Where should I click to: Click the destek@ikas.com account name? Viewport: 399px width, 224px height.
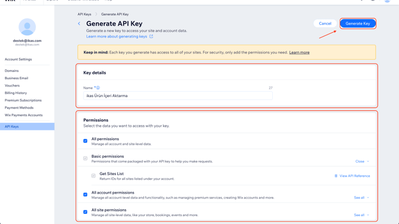27,41
